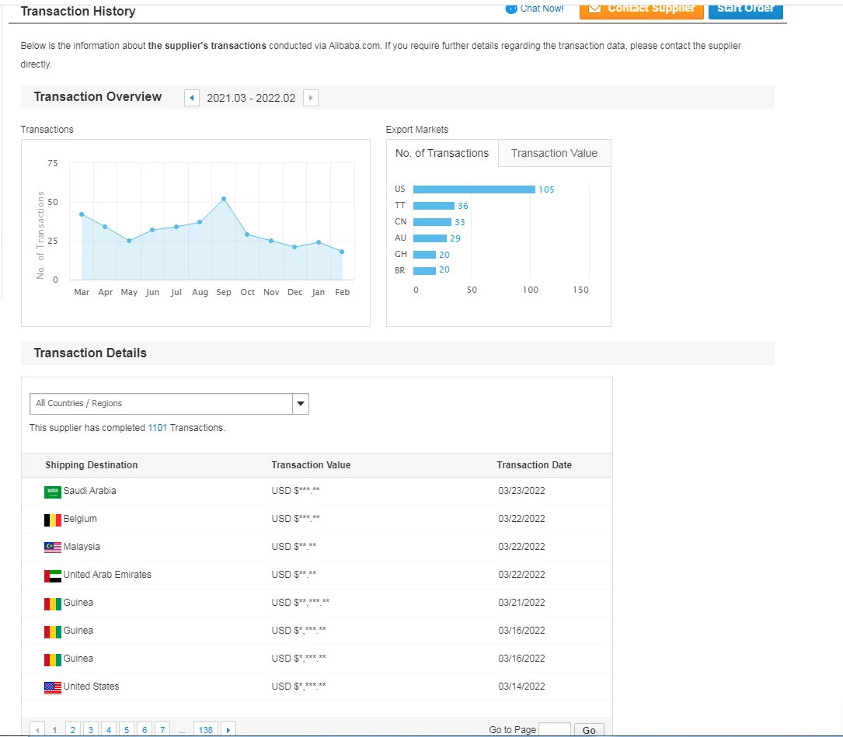Click the 1101 transactions count link
This screenshot has height=737, width=843.
pyautogui.click(x=157, y=428)
